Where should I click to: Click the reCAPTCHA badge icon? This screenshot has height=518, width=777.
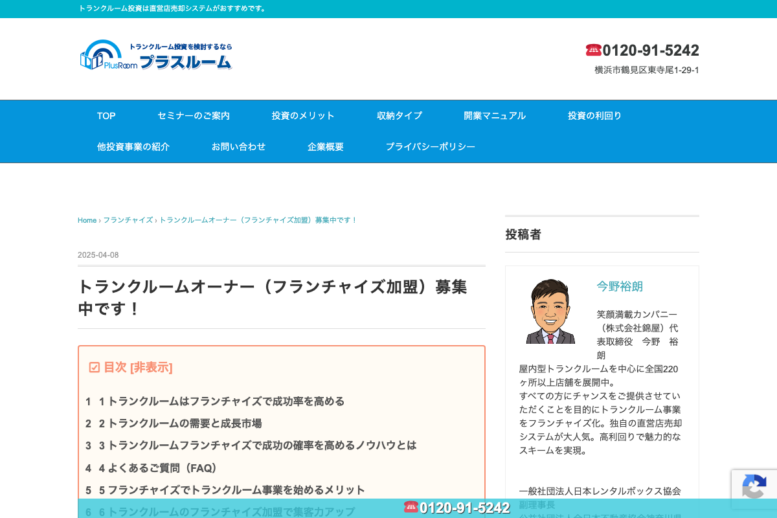(754, 488)
